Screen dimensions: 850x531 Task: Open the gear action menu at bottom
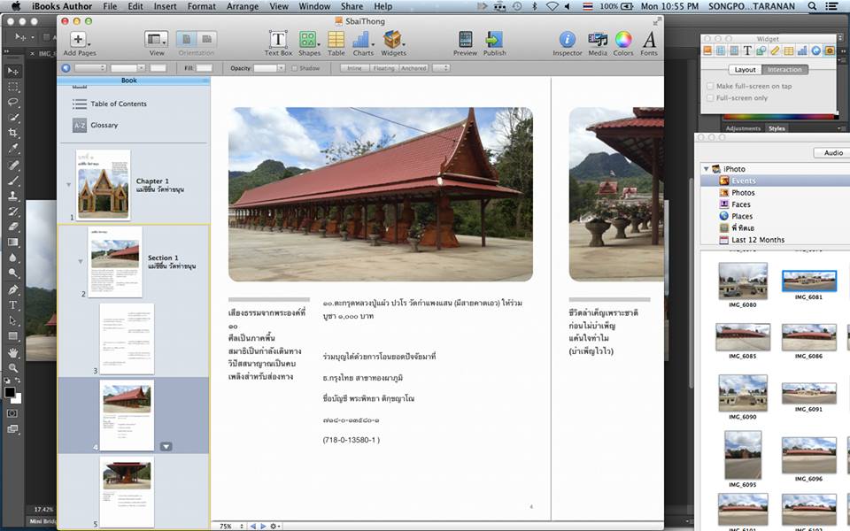[x=274, y=526]
